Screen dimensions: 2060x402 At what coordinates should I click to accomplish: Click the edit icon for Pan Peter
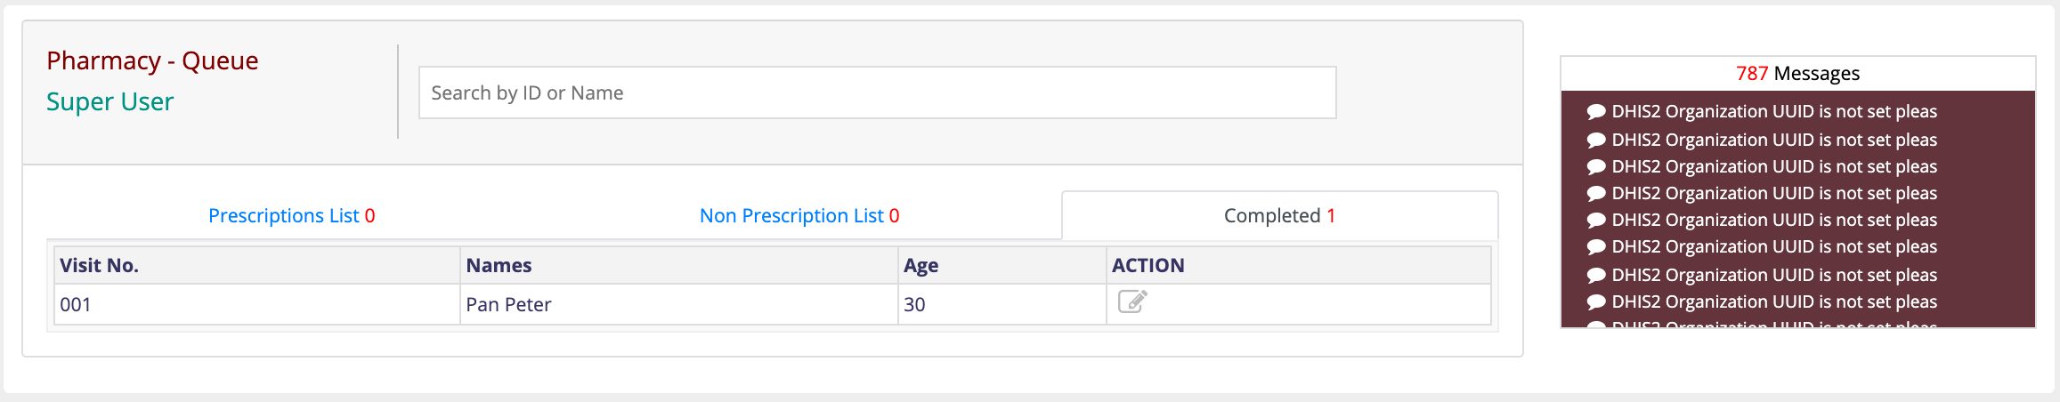1132,302
